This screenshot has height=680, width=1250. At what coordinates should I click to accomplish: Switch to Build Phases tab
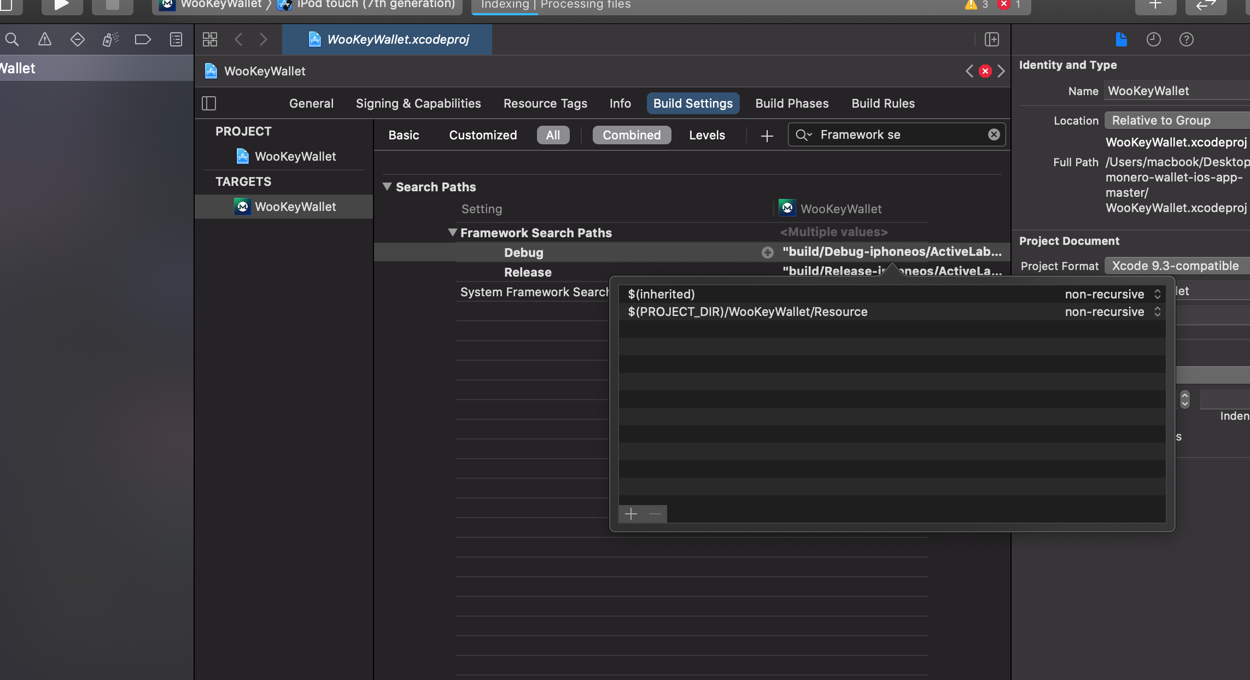point(792,103)
